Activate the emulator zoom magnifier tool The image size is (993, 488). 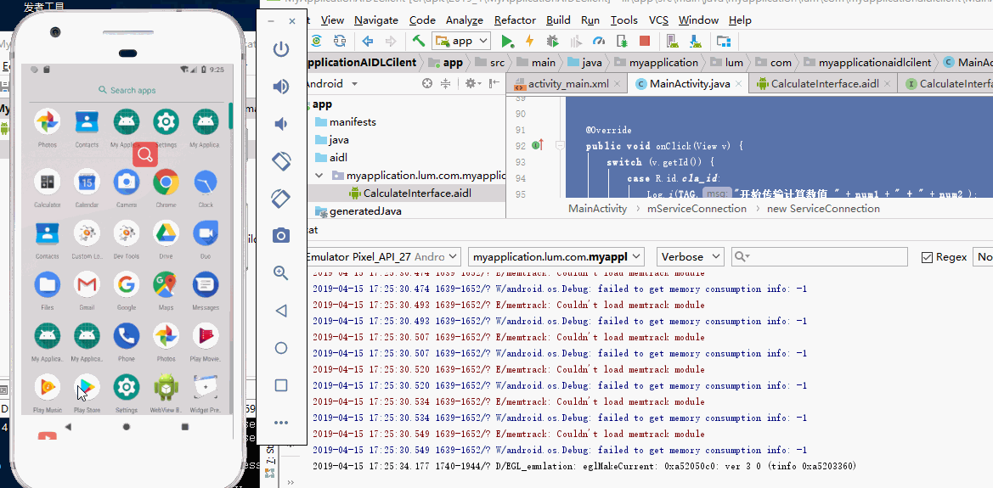point(280,273)
